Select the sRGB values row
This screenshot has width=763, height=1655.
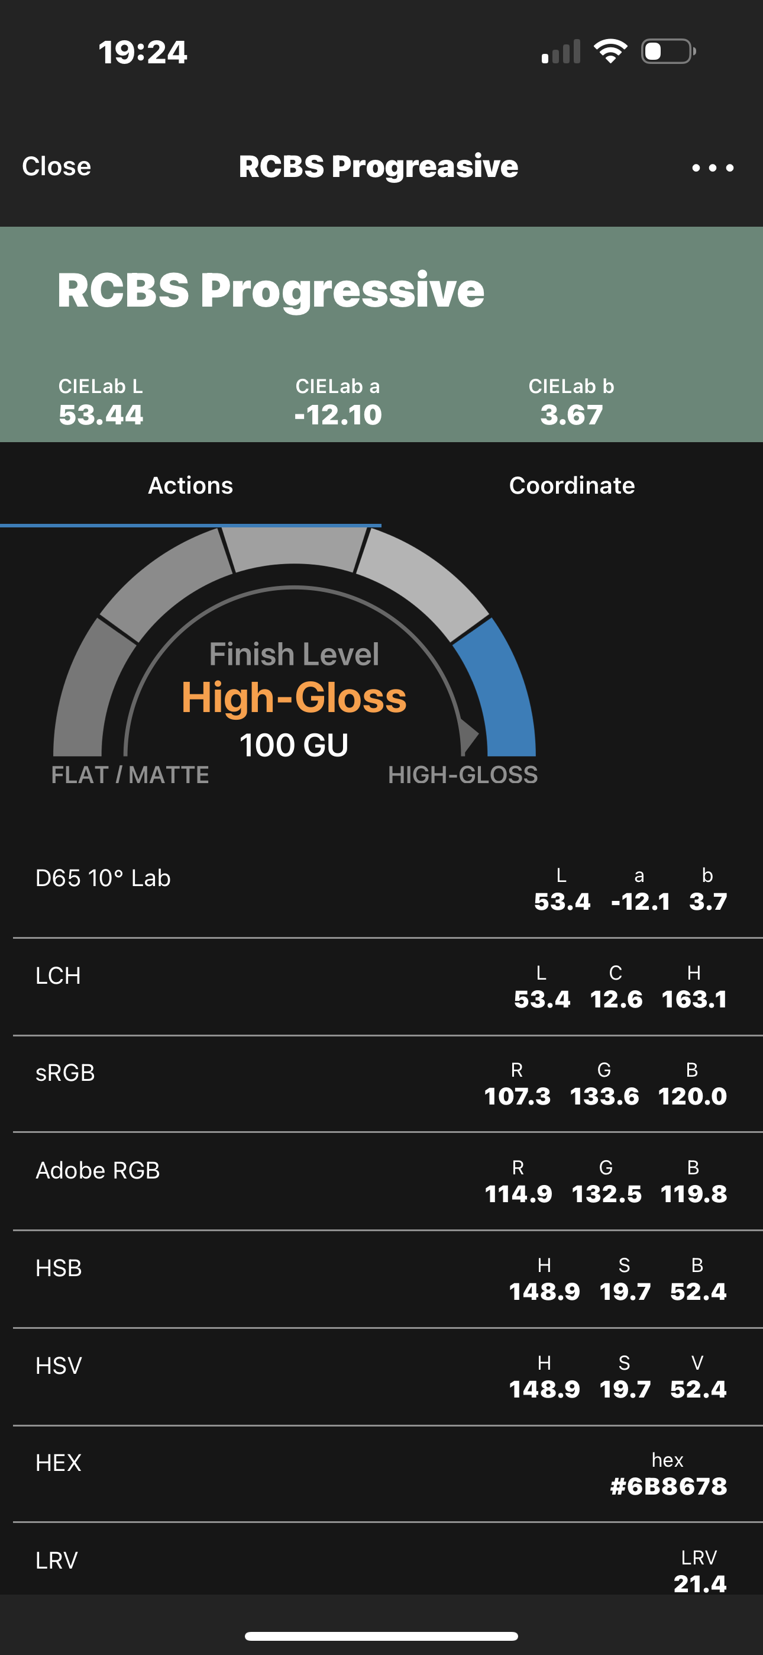click(381, 1084)
